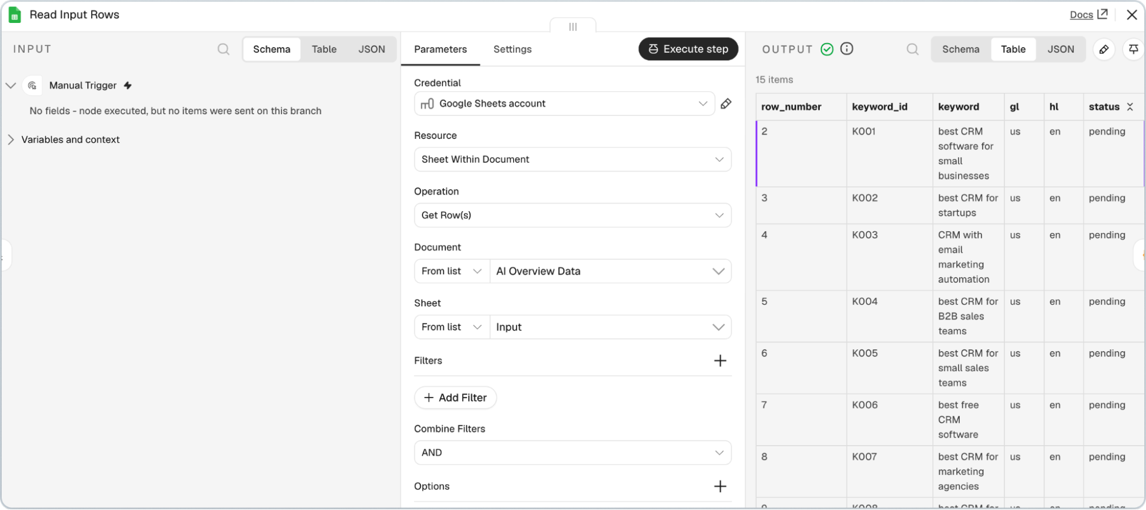Click the Google Sheets node icon
1146x510 pixels.
click(15, 15)
